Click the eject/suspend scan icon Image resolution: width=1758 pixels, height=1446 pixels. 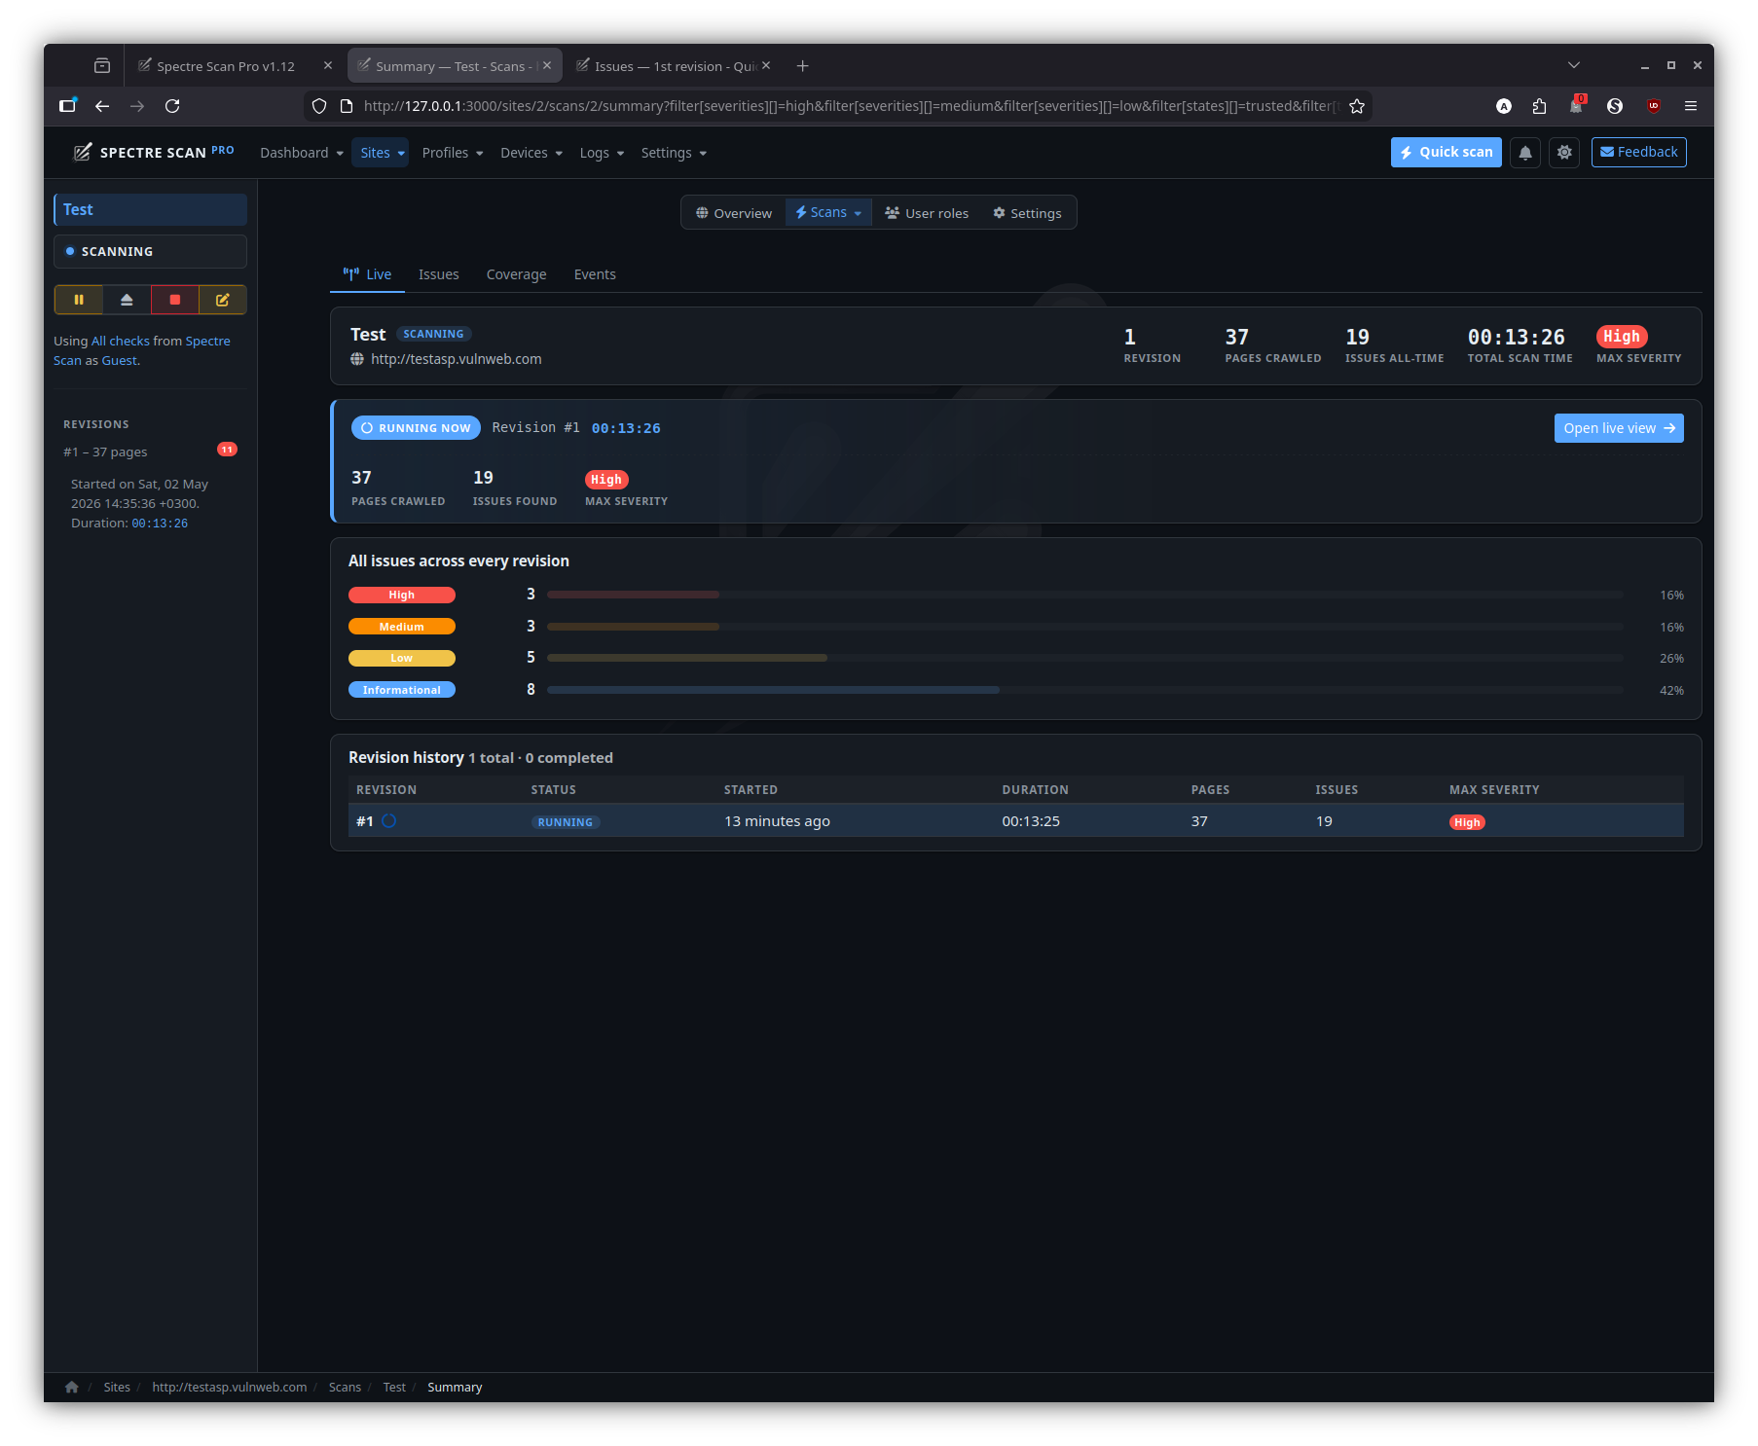(x=127, y=300)
